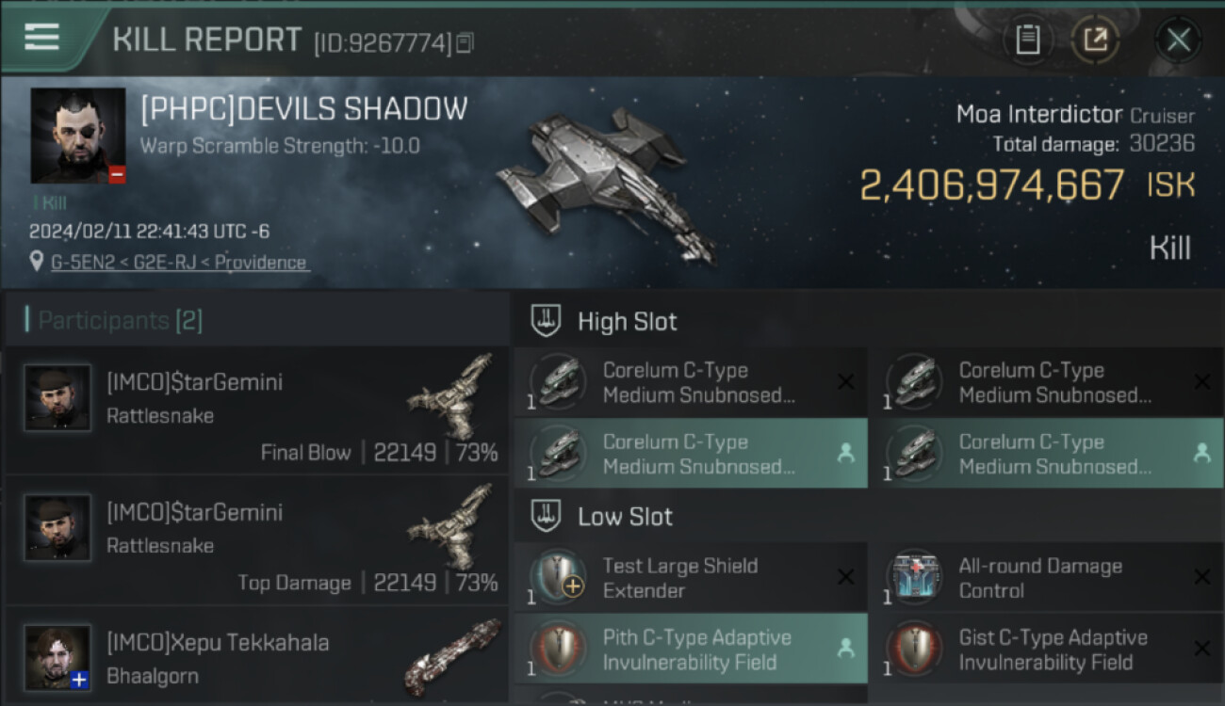1225x706 pixels.
Task: Click the share export icon
Action: click(x=1095, y=40)
